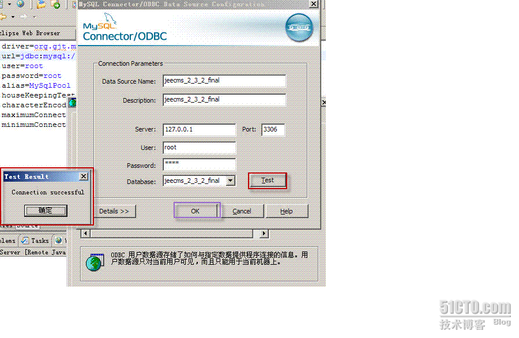Click the green arrow export icon in Eclipse toolbar
Viewport: 519px width, 338px height.
(x=55, y=5)
